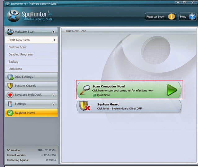198x167 pixels.
Task: Click the Start New Scan panel heading
Action: pos(75,31)
